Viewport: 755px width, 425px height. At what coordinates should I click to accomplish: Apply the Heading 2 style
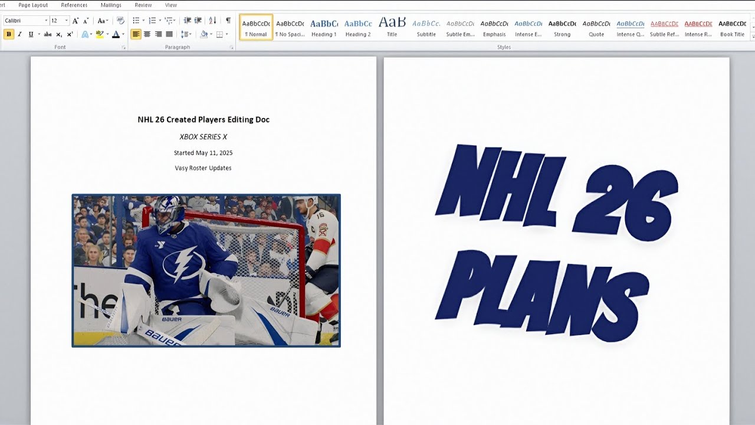point(358,28)
